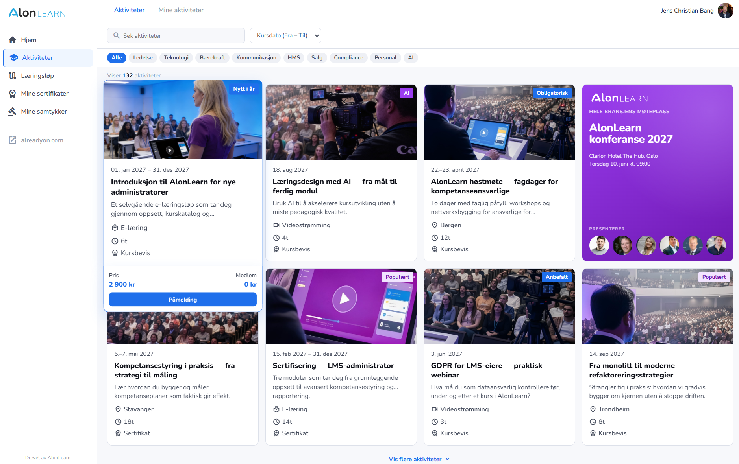Click the Læringsløp path icon
Image resolution: width=739 pixels, height=464 pixels.
tap(13, 75)
